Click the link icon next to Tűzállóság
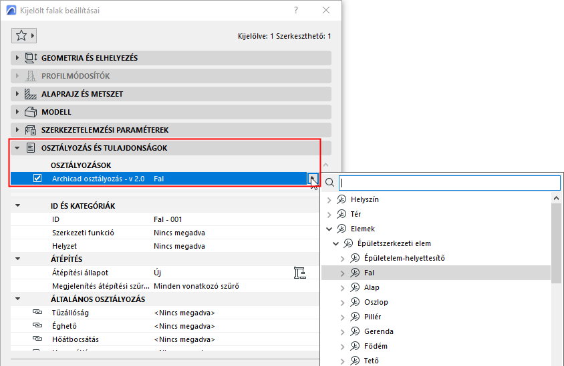 click(x=37, y=312)
